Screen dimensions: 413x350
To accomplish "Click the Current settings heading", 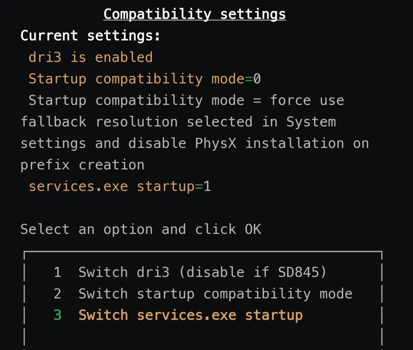I will 90,36.
